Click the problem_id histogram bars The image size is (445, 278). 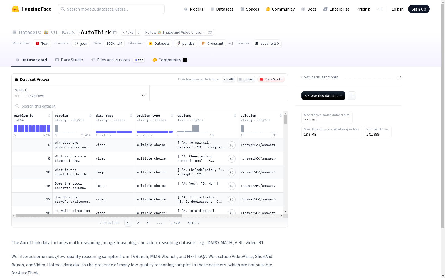click(x=32, y=129)
